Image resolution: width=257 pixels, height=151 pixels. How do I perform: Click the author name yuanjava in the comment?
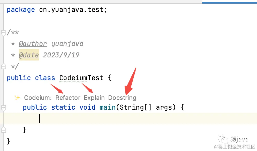point(67,44)
